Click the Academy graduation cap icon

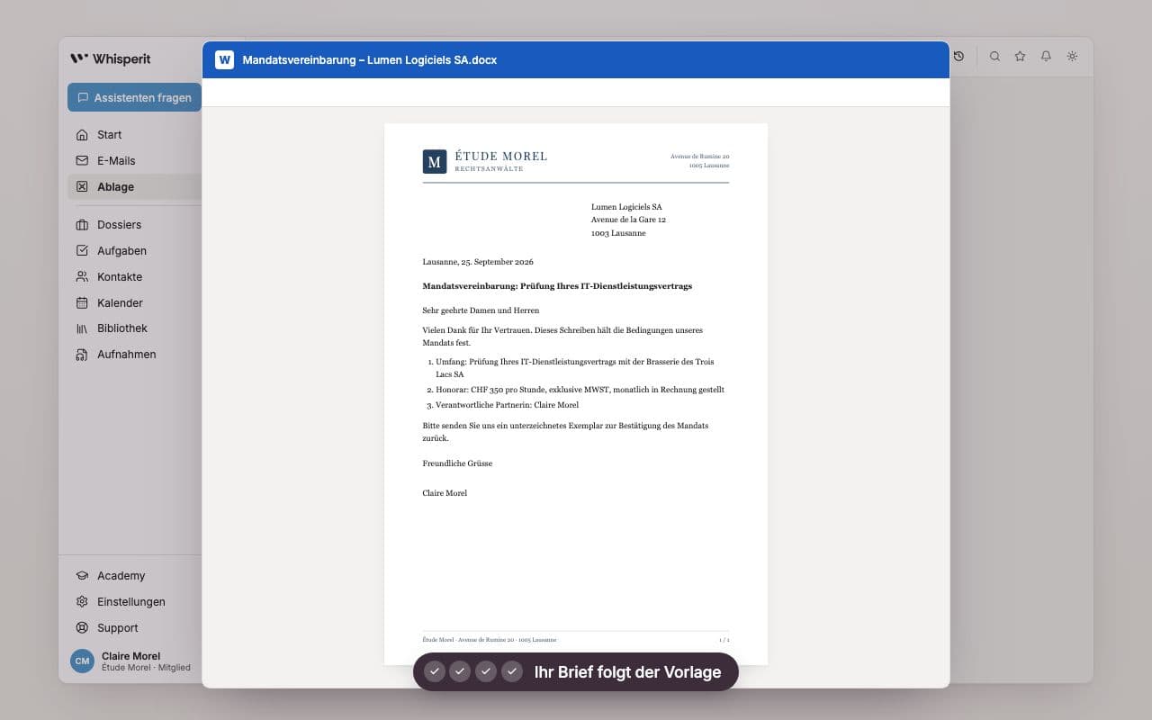pos(82,576)
